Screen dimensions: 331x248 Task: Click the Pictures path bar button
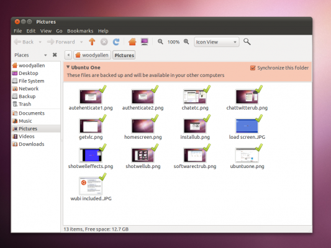coord(124,55)
